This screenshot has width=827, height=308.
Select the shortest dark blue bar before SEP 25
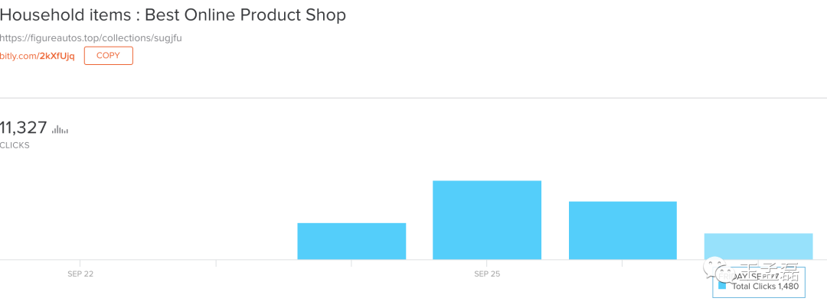[351, 242]
